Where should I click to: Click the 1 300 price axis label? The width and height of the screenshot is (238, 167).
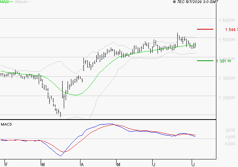[227, 78]
